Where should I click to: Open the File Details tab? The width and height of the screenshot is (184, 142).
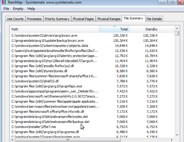(154, 19)
